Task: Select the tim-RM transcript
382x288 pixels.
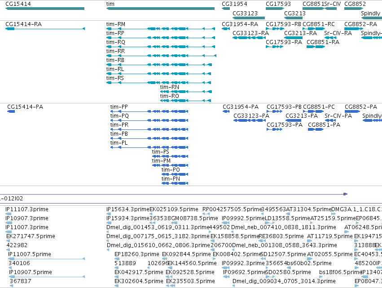Action: click(161, 29)
